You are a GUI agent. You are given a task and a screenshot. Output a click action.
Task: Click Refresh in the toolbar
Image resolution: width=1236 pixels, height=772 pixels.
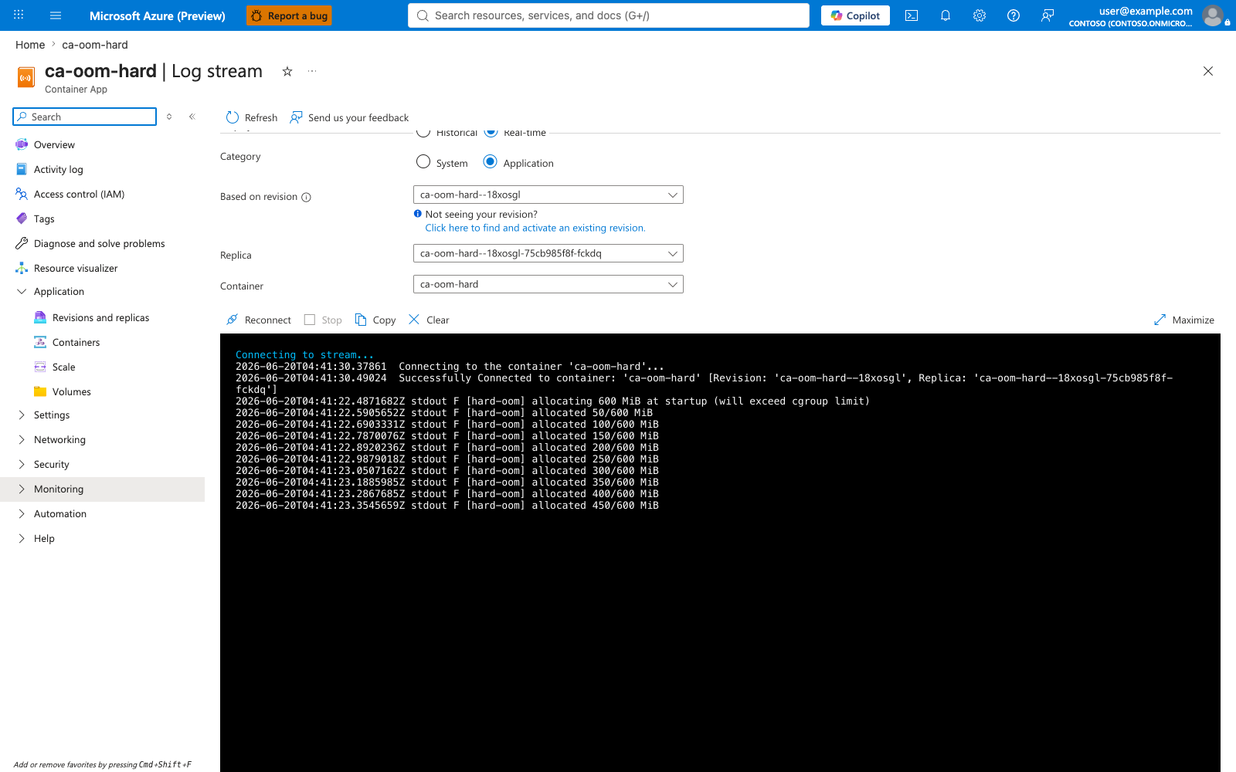pos(252,117)
